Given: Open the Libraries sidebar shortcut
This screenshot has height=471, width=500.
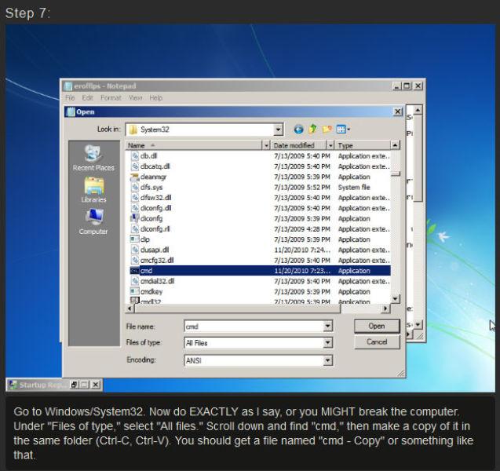Looking at the screenshot, I should (x=93, y=189).
